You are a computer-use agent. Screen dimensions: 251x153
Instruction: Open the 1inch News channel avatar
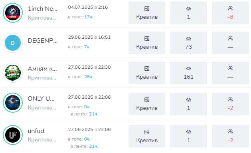tap(13, 13)
